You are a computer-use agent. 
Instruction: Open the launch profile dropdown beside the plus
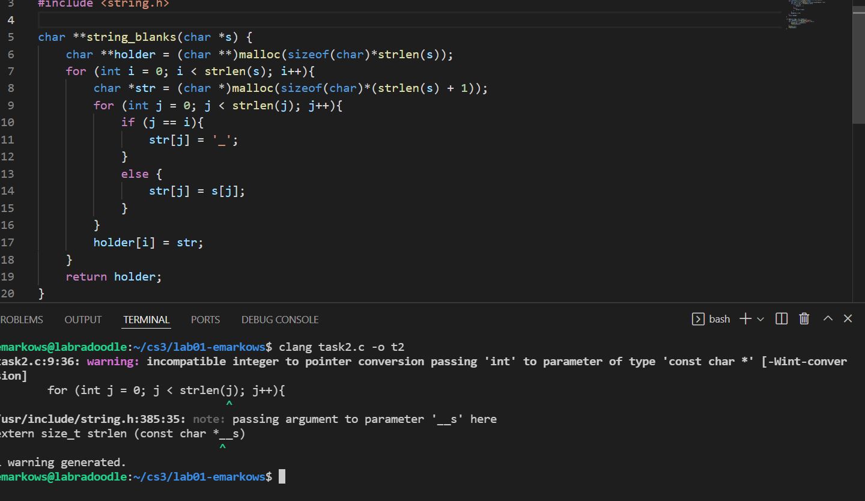[760, 319]
